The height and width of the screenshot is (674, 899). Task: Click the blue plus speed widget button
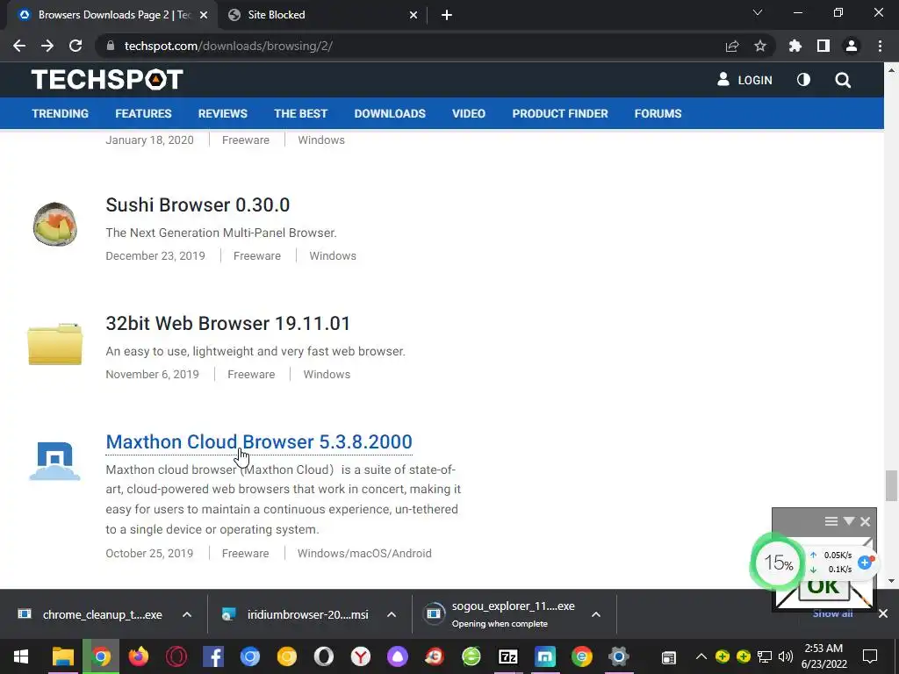(x=865, y=563)
